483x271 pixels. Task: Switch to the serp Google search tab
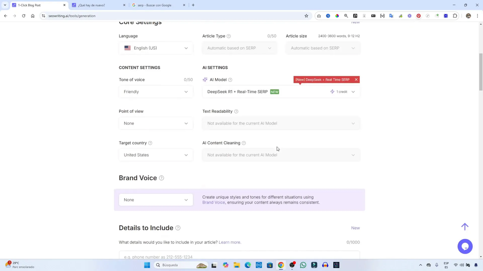[x=154, y=5]
